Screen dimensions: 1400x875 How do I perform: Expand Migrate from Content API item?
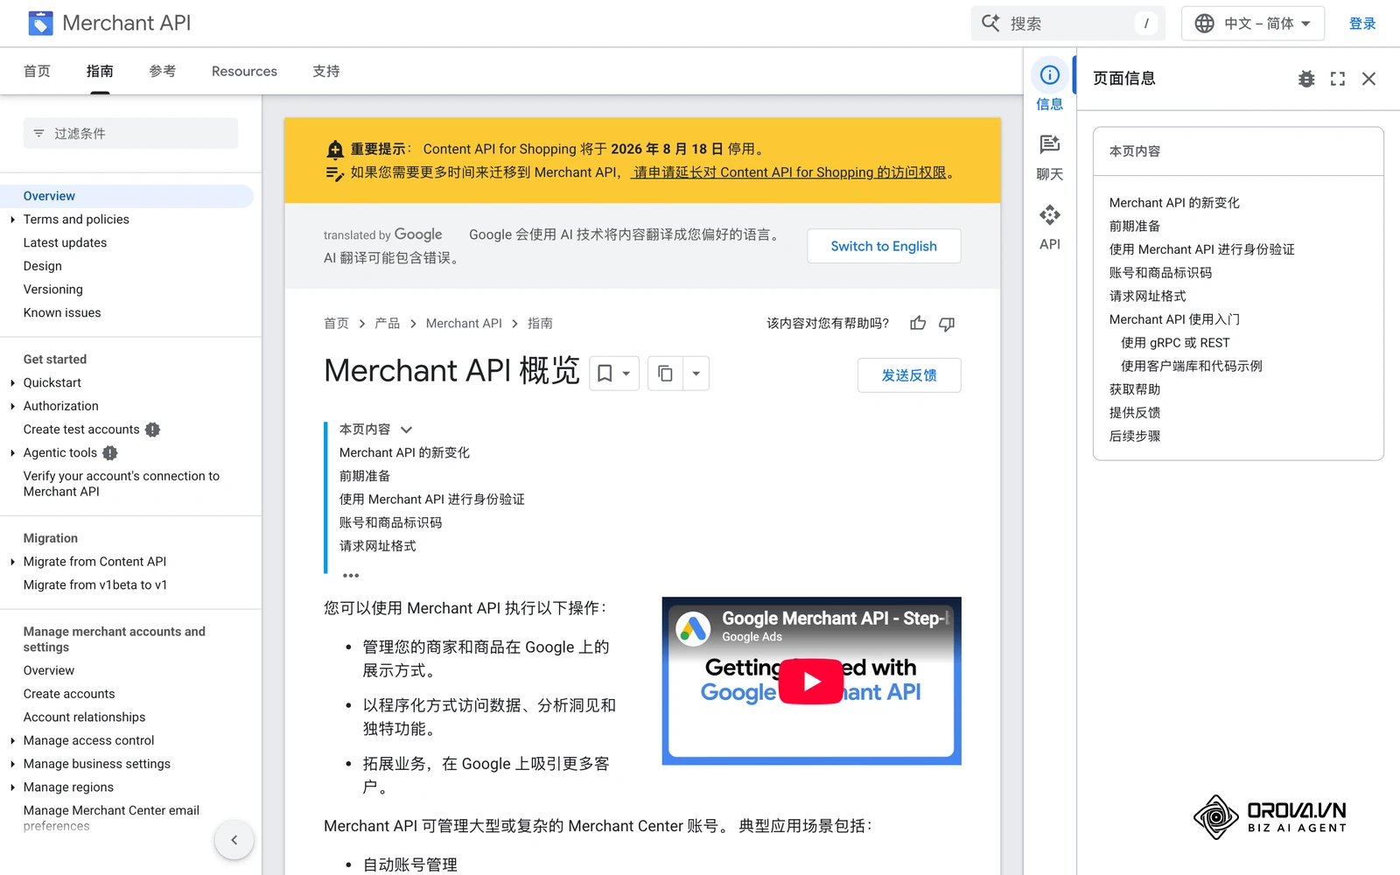pos(12,562)
